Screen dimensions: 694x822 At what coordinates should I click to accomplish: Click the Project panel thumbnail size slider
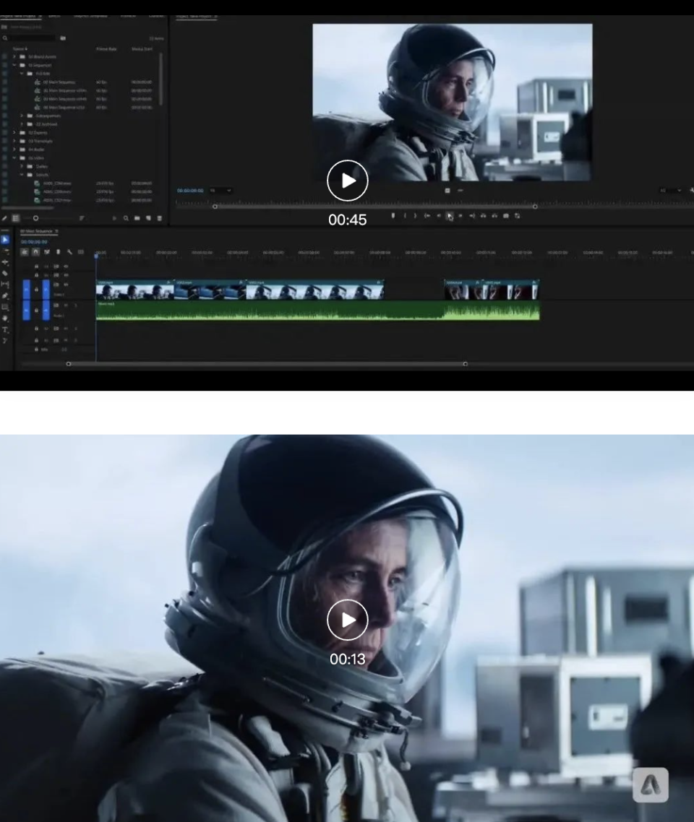35,218
